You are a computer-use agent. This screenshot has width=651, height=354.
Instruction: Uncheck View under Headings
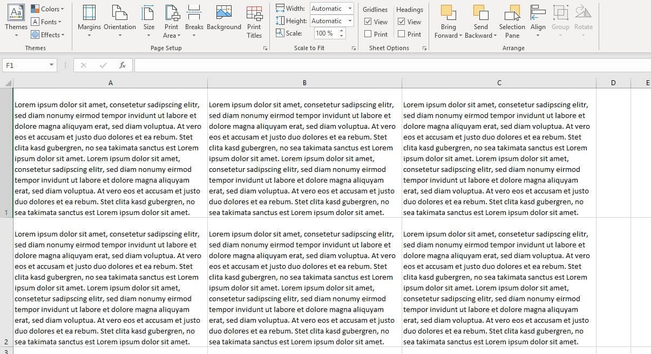tap(402, 22)
